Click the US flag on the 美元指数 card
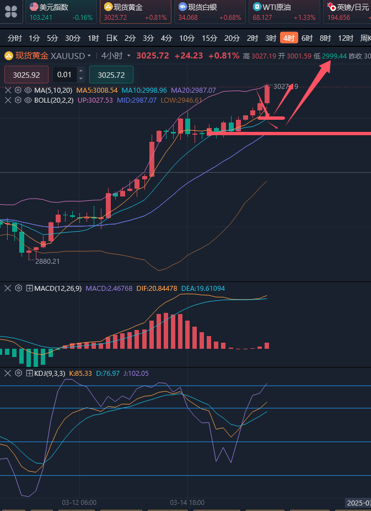This screenshot has height=511, width=371. pyautogui.click(x=34, y=7)
